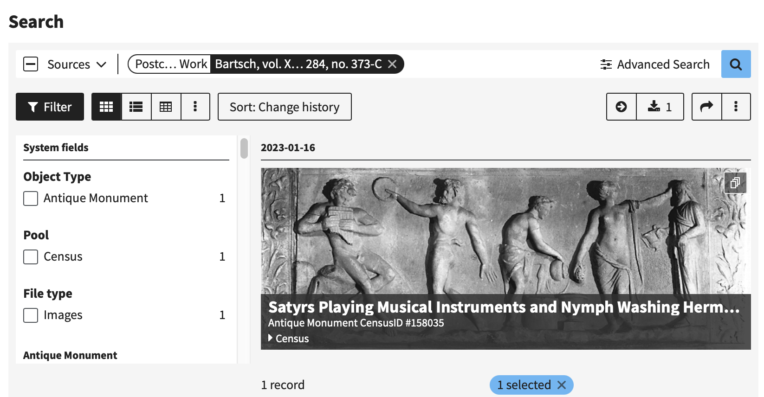Click the download button showing 1
Image resolution: width=764 pixels, height=397 pixels.
(660, 107)
